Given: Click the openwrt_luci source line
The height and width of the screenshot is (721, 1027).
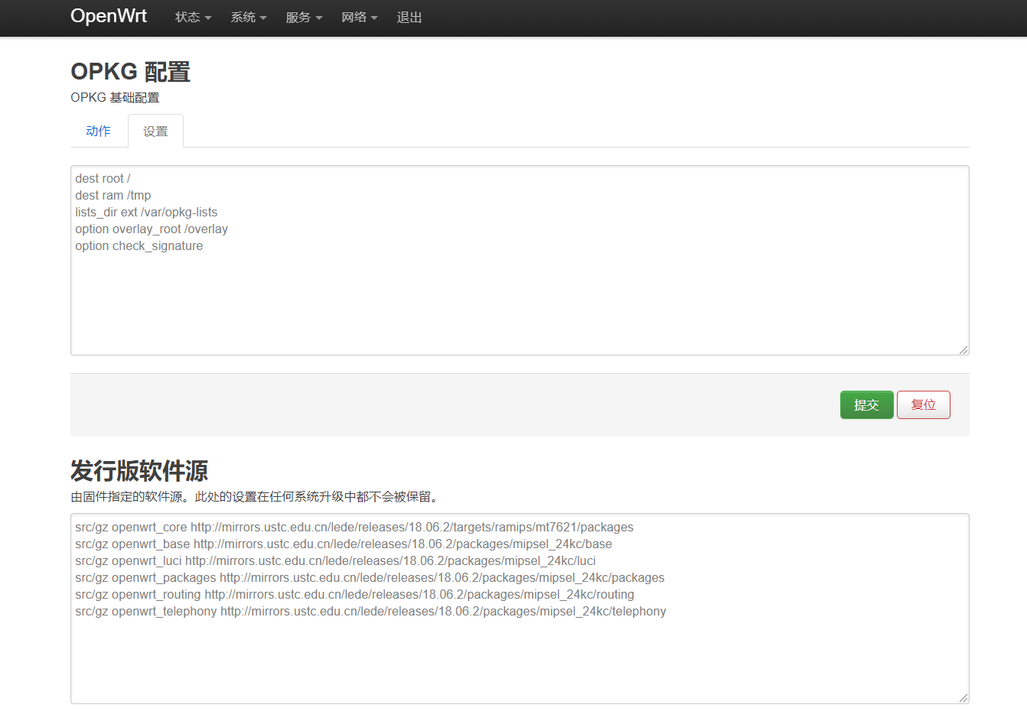Looking at the screenshot, I should coord(334,561).
